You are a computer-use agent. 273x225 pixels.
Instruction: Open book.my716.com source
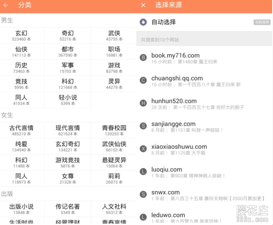[204, 58]
